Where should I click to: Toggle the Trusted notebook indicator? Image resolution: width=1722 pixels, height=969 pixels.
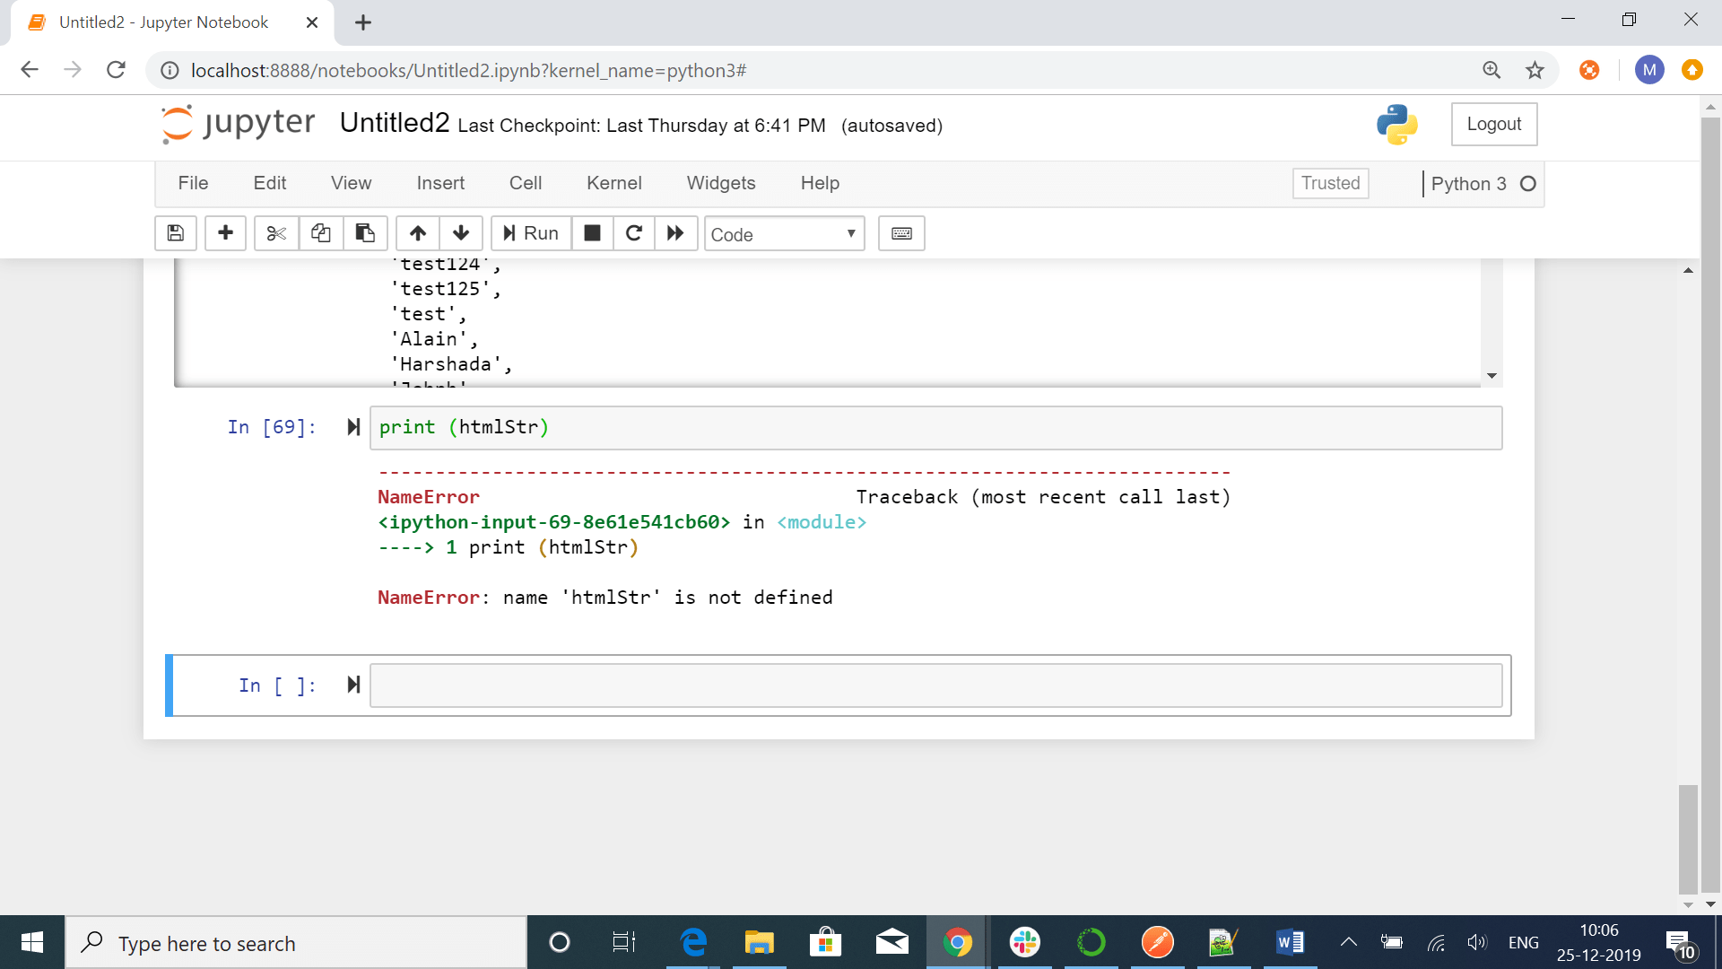click(x=1330, y=183)
